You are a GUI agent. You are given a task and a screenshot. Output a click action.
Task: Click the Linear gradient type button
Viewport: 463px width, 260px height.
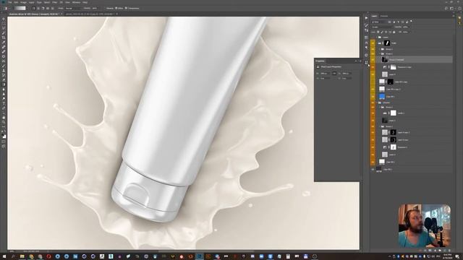tap(34, 8)
